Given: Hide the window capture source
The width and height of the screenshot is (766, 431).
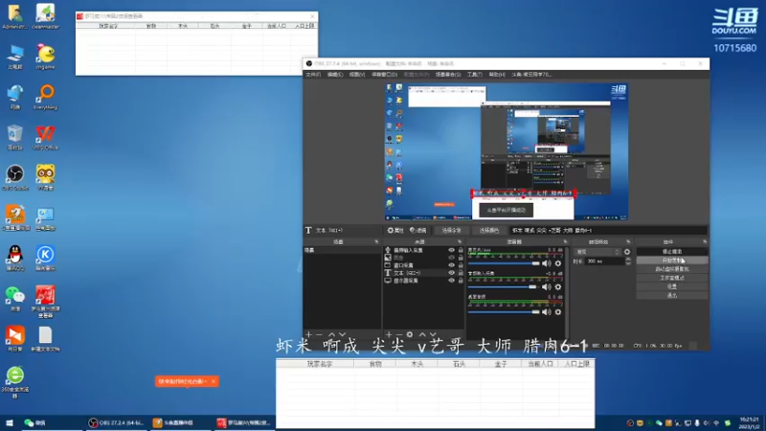Looking at the screenshot, I should pyautogui.click(x=451, y=265).
